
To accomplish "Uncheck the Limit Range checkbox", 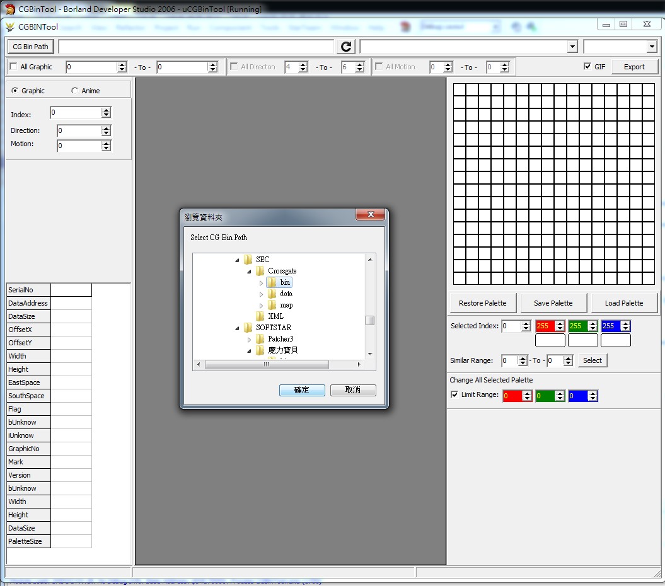I will 454,395.
